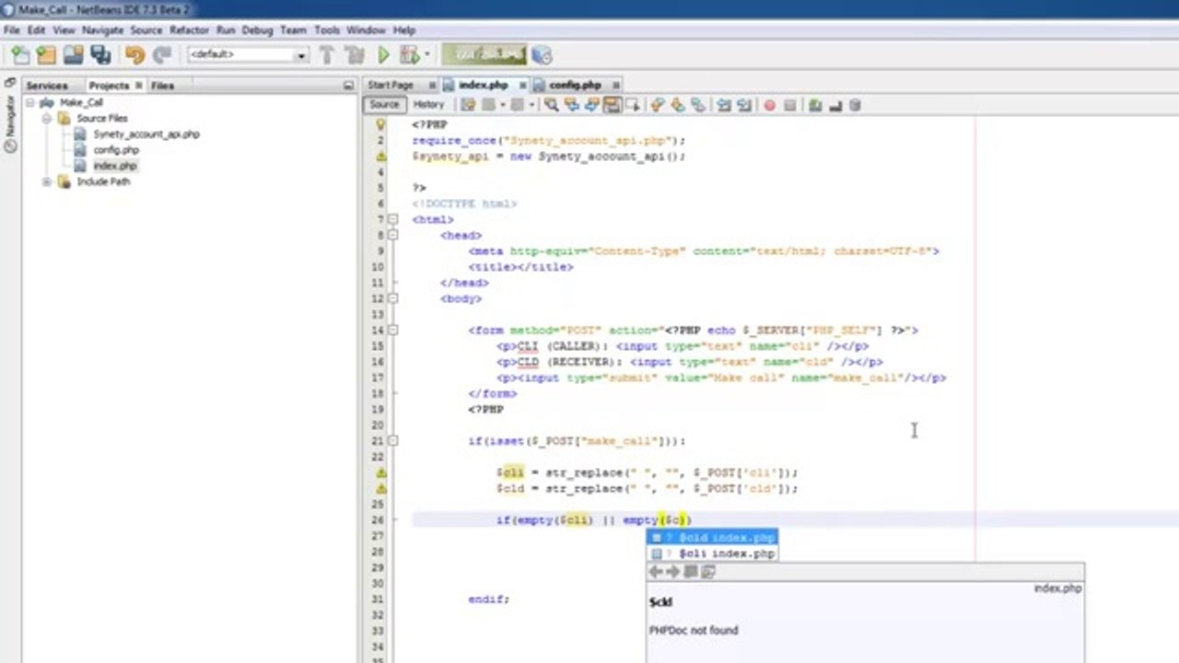Click the Previous Bookmark icon
The image size is (1179, 663).
point(658,105)
